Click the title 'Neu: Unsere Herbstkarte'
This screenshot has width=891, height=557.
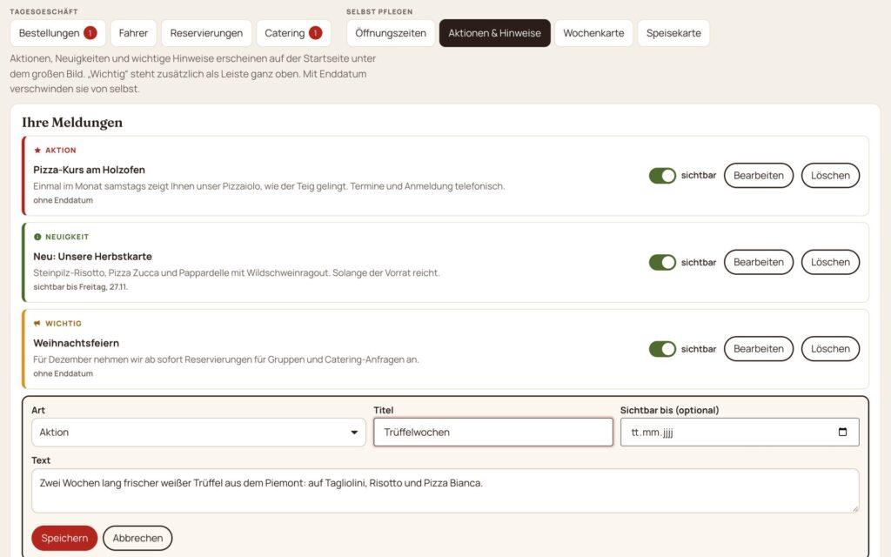92,257
